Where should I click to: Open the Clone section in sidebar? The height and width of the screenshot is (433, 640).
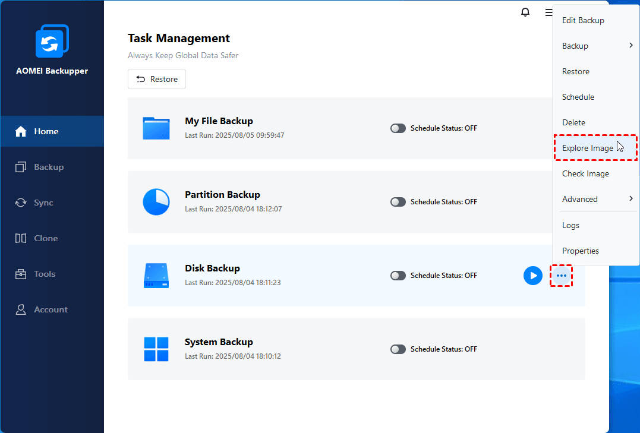[46, 238]
